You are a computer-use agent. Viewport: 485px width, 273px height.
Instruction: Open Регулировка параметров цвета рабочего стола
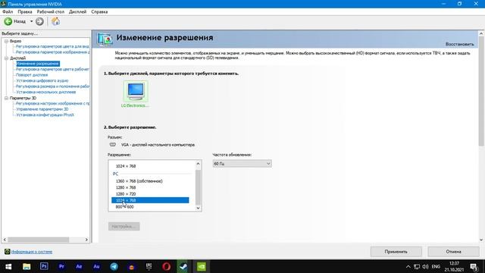click(x=52, y=69)
